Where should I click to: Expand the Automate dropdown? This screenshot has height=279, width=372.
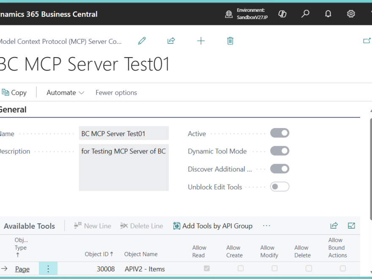[65, 93]
